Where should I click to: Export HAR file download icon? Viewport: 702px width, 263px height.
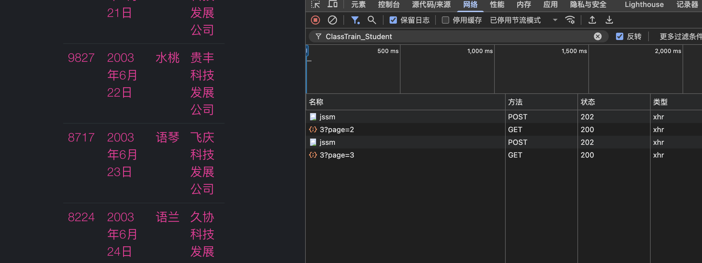tap(609, 20)
